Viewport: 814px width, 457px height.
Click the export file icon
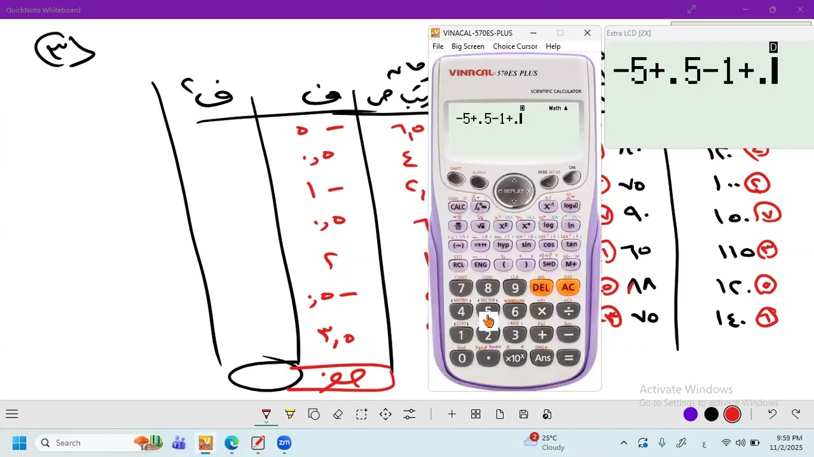pos(547,414)
